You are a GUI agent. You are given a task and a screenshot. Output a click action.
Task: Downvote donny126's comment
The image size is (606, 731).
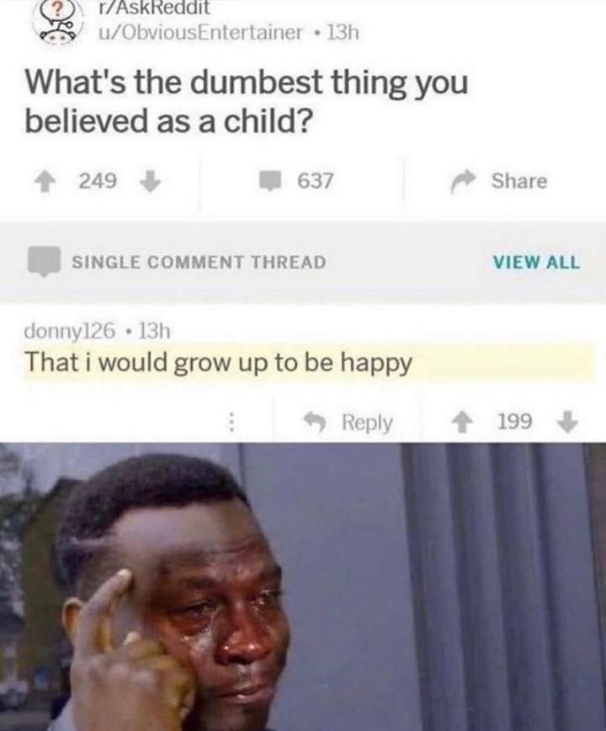[568, 423]
